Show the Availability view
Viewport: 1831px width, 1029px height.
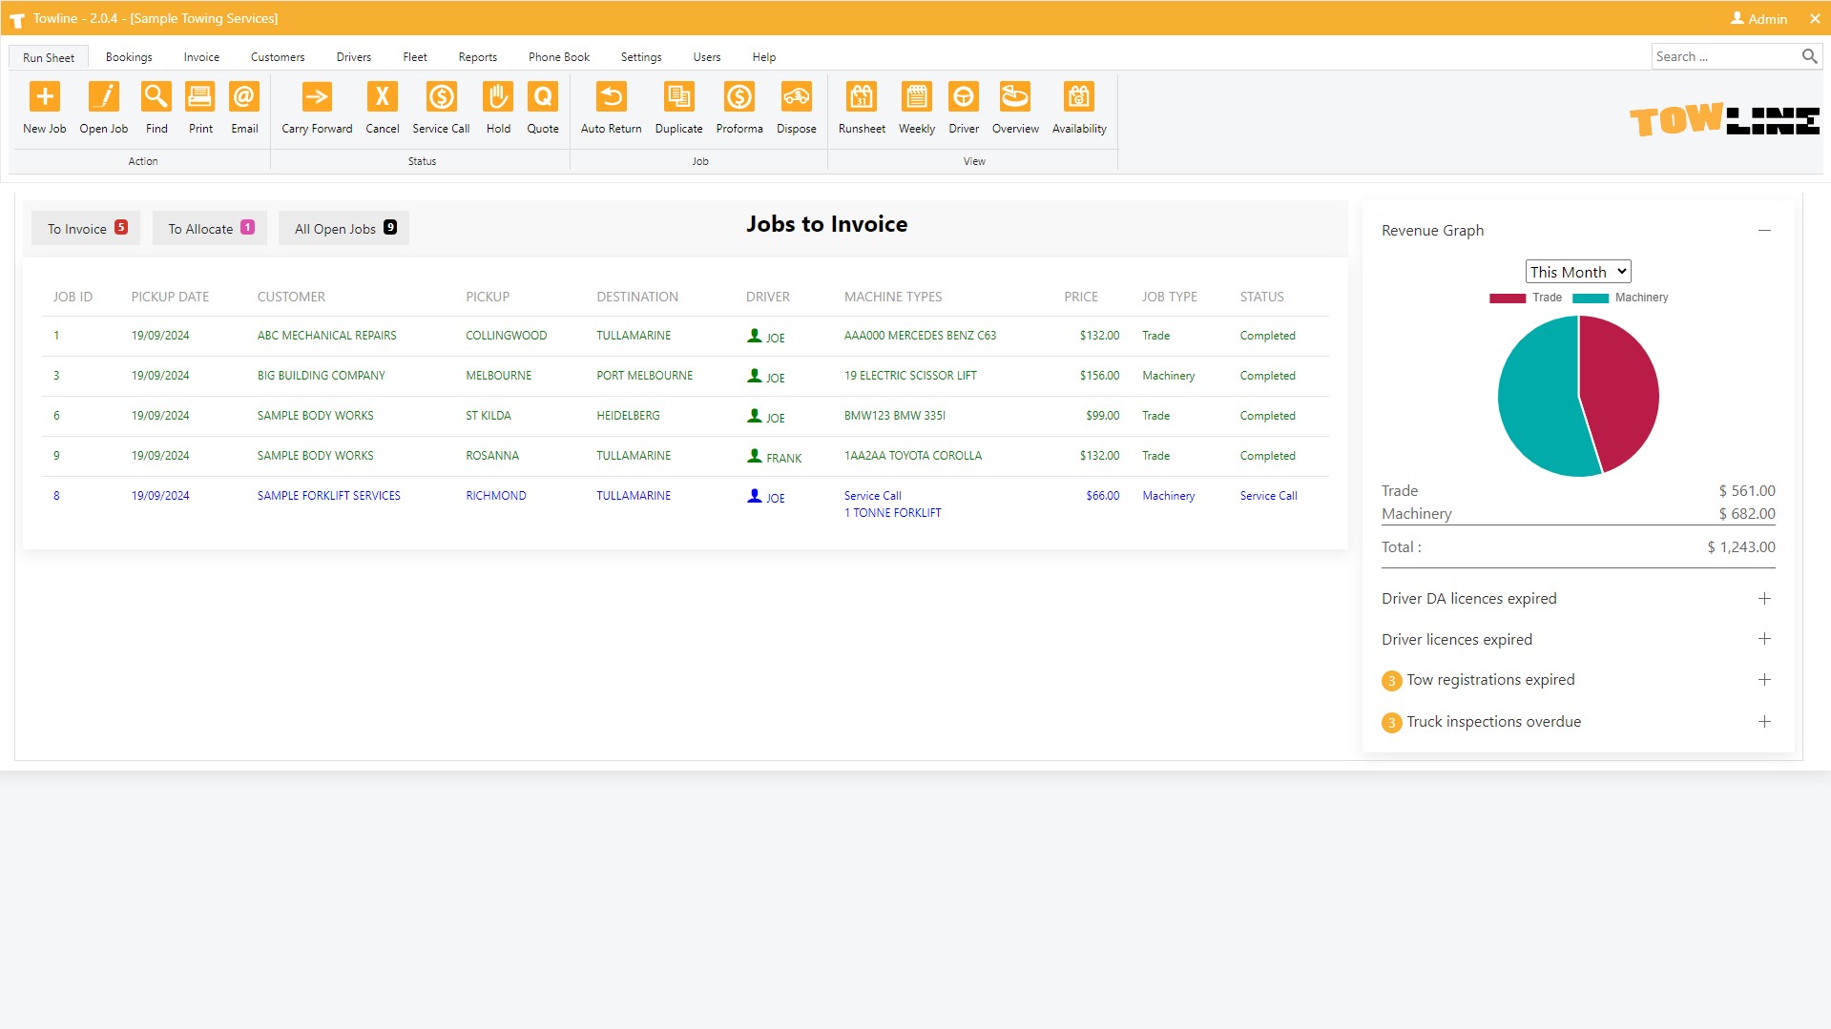click(1079, 97)
